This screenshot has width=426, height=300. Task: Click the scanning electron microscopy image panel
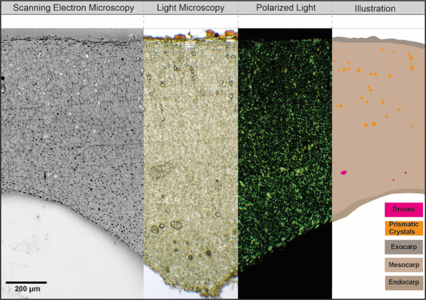72,163
